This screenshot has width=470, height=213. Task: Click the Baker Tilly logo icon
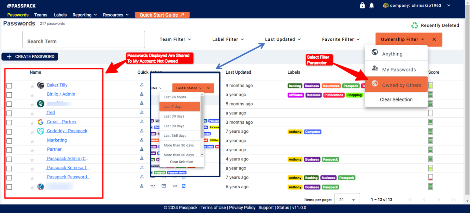[x=41, y=85]
